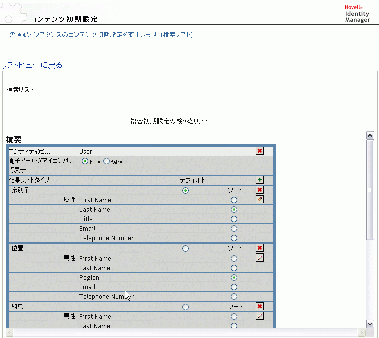This screenshot has width=379, height=338.
Task: Select true for showing email as icon
Action: coord(85,161)
